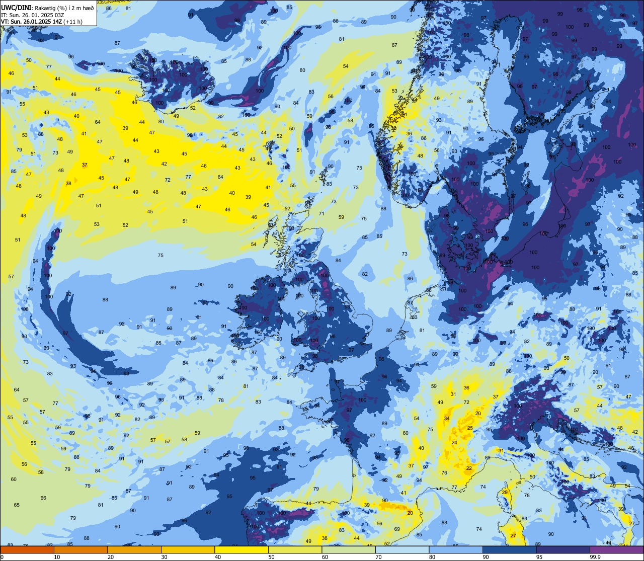Click the medium blue 80–90 legend swatch
The image size is (644, 561).
click(456, 550)
